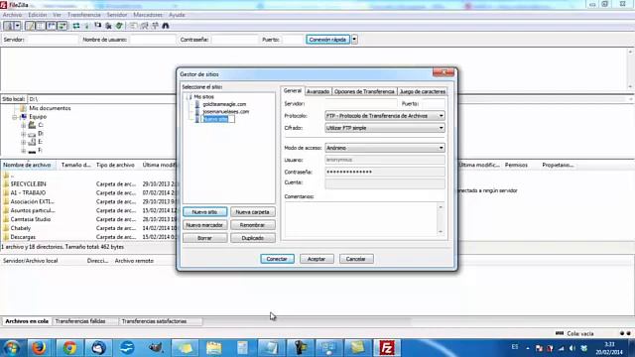Click the Servidor field in Gestor de sitios
This screenshot has width=635, height=357.
360,104
